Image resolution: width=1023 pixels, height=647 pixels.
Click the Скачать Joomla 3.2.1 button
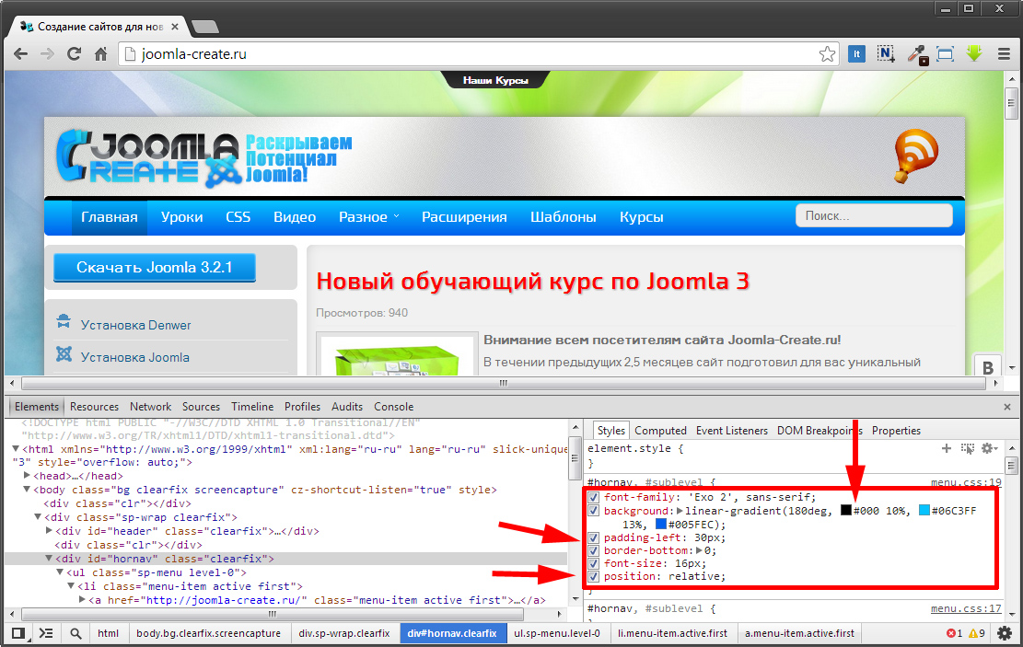pos(154,268)
